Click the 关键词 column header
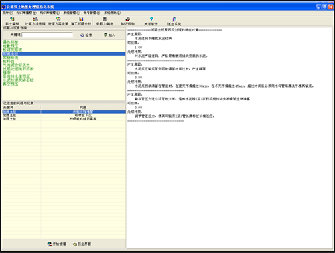The width and height of the screenshot is (335, 253). [21, 108]
